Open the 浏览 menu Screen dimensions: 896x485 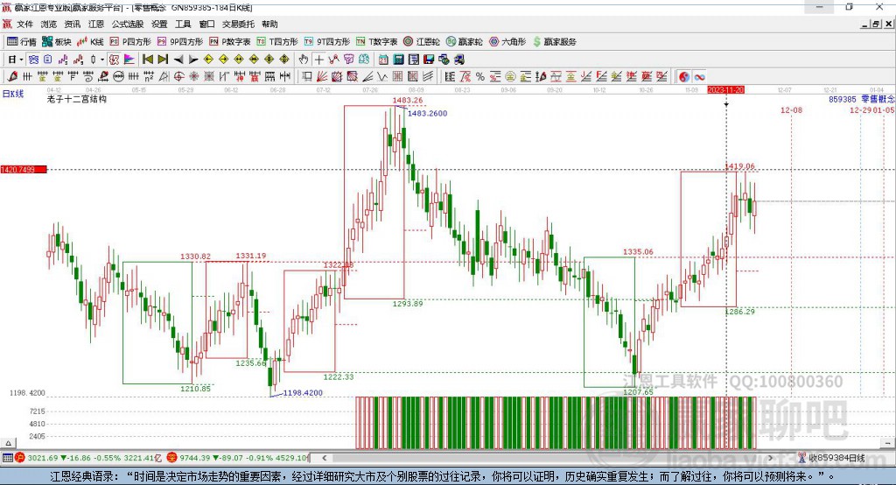pos(49,24)
